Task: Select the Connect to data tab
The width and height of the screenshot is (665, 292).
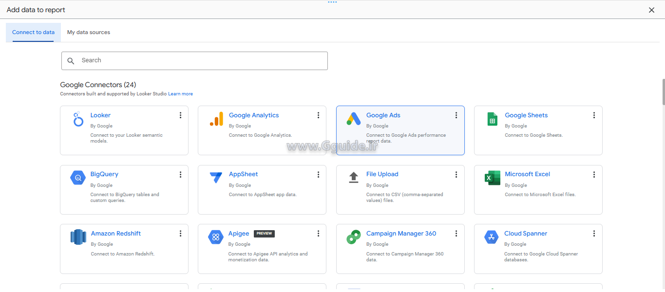Action: point(33,32)
